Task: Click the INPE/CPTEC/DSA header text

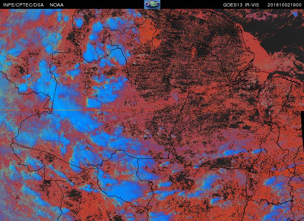Action: coord(23,5)
